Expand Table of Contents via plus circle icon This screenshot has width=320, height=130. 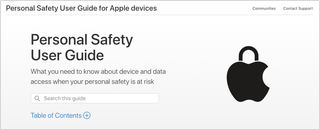pos(87,116)
